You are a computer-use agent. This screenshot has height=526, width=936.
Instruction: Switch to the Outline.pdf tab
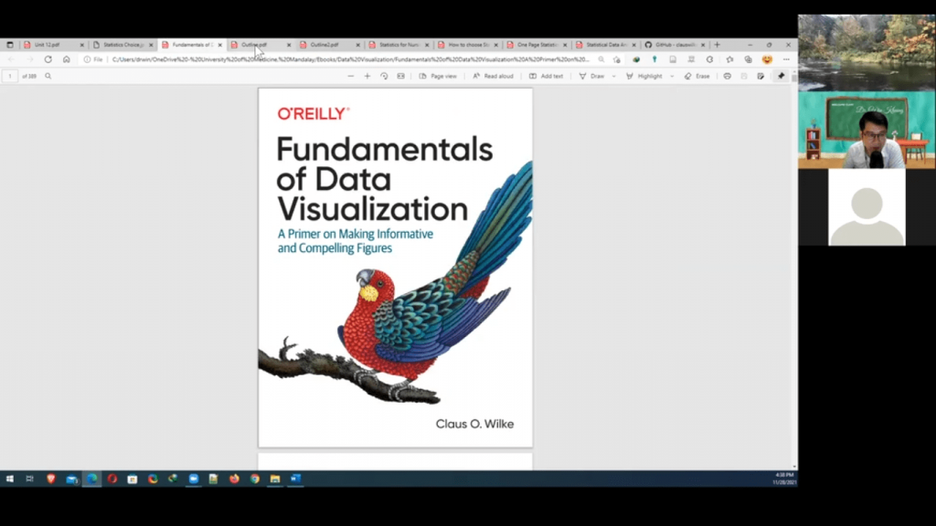(261, 45)
